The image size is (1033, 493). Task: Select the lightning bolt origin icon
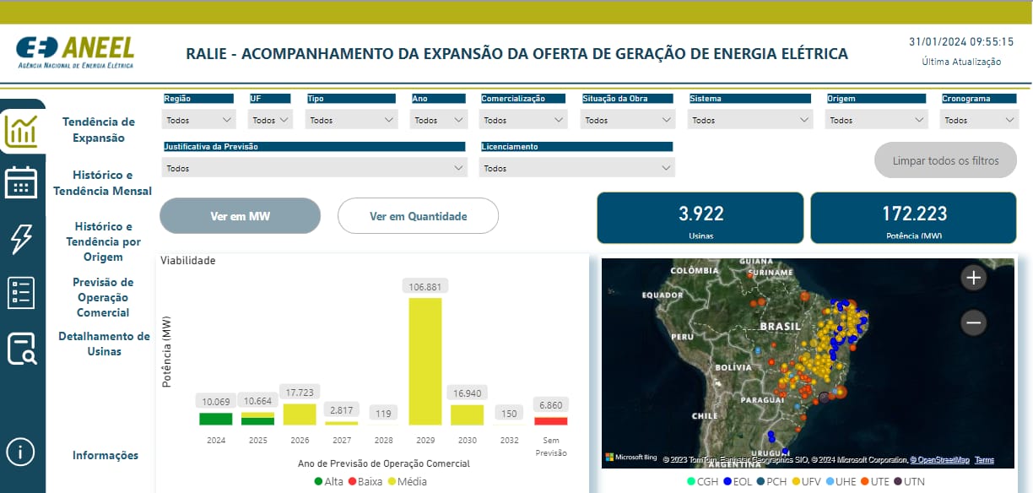(21, 239)
